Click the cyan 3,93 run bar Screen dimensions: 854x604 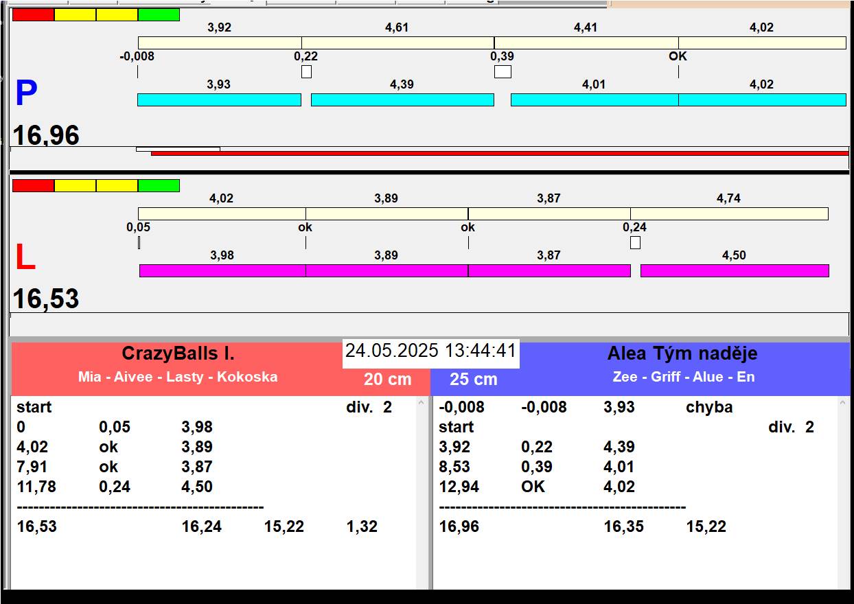(219, 100)
